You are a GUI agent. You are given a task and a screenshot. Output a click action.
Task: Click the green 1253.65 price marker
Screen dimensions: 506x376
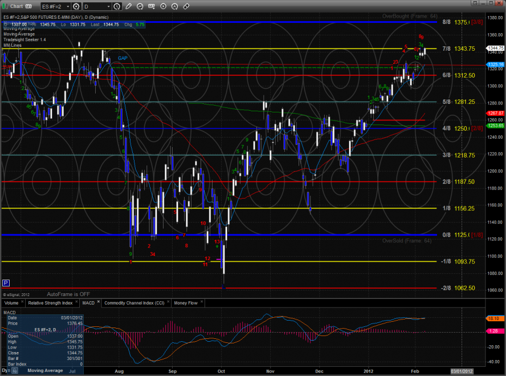[x=495, y=126]
